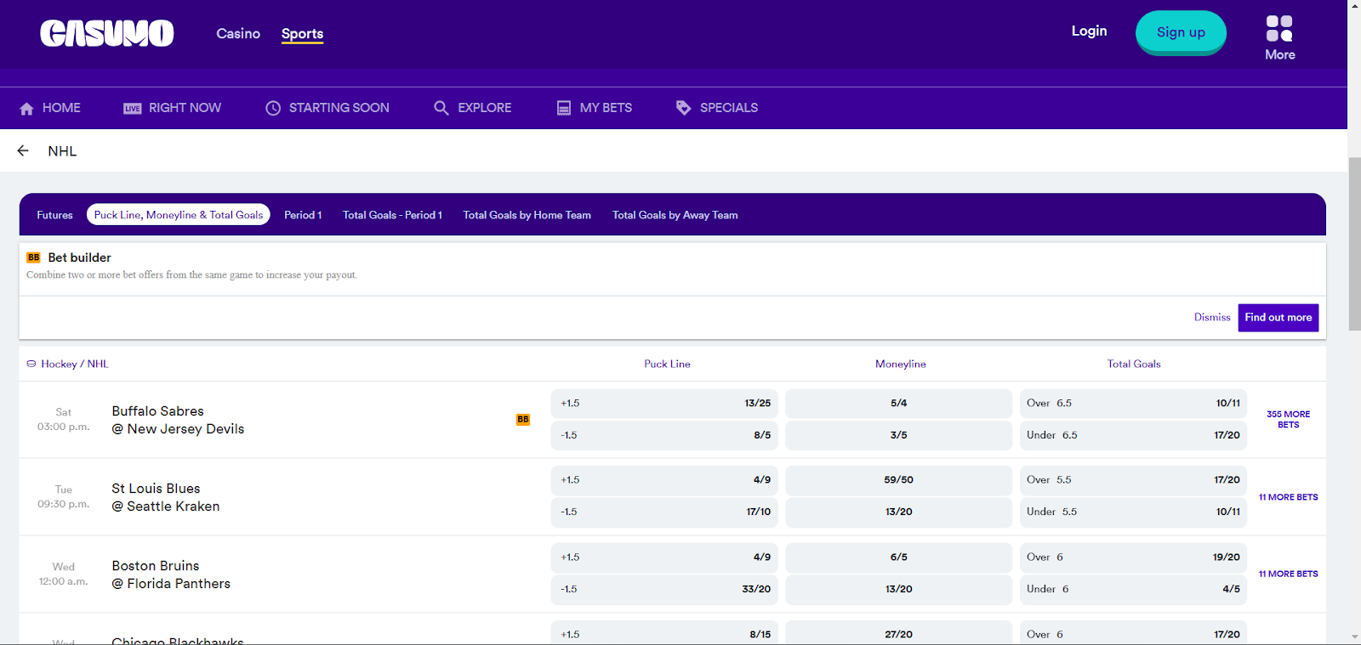Select Puck Line, Moneyline & Total Goals tab
The width and height of the screenshot is (1361, 645).
click(x=179, y=215)
